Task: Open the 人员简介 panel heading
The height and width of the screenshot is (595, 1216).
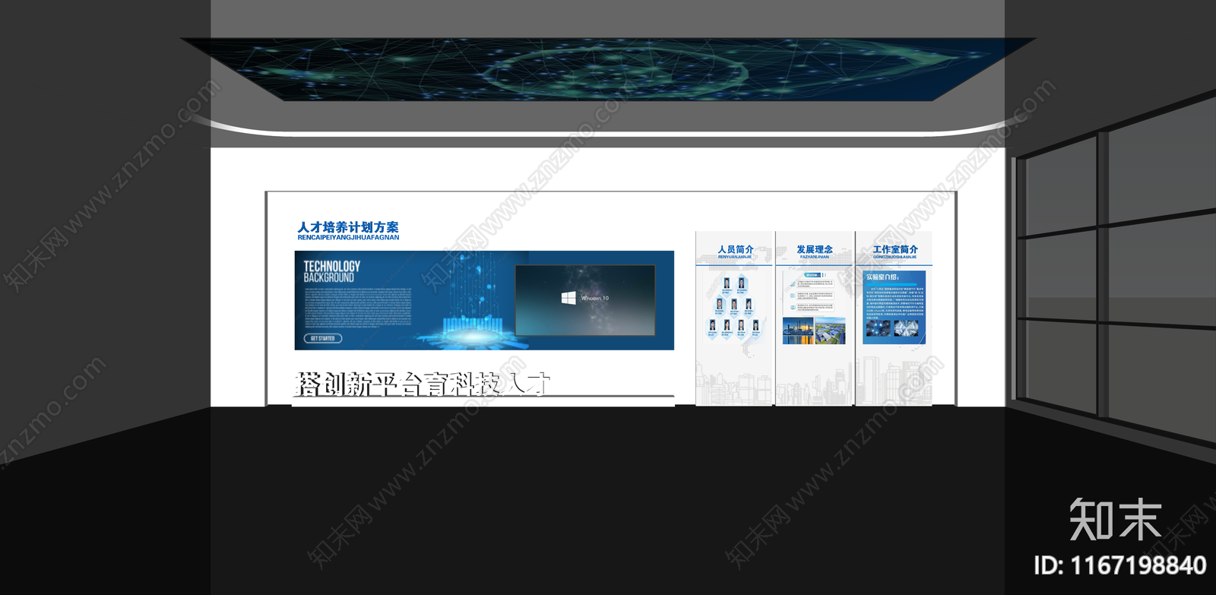Action: [735, 249]
